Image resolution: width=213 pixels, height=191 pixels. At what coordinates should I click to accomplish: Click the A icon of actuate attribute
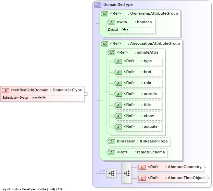tap(118, 127)
